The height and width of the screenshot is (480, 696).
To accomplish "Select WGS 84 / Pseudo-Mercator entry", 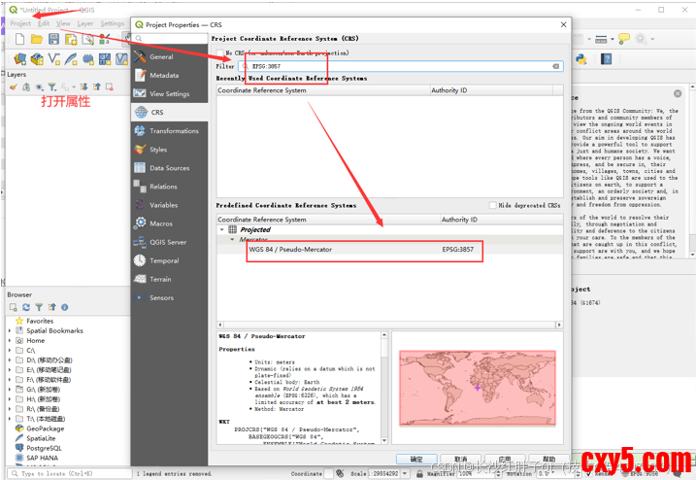I will coord(290,250).
